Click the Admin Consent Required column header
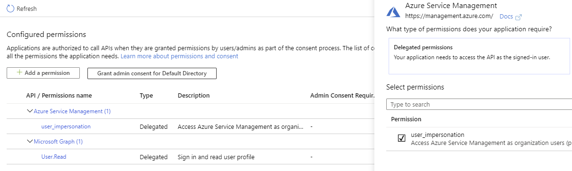This screenshot has height=171, width=572. 342,96
